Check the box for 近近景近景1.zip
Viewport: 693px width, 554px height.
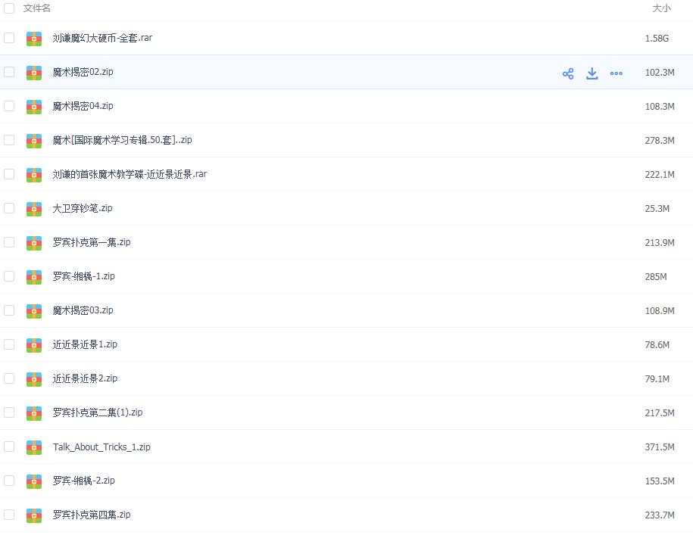(x=9, y=344)
